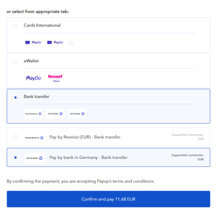The height and width of the screenshot is (211, 216).
Task: Click the Bank transfer tab heading
Action: pos(37,97)
